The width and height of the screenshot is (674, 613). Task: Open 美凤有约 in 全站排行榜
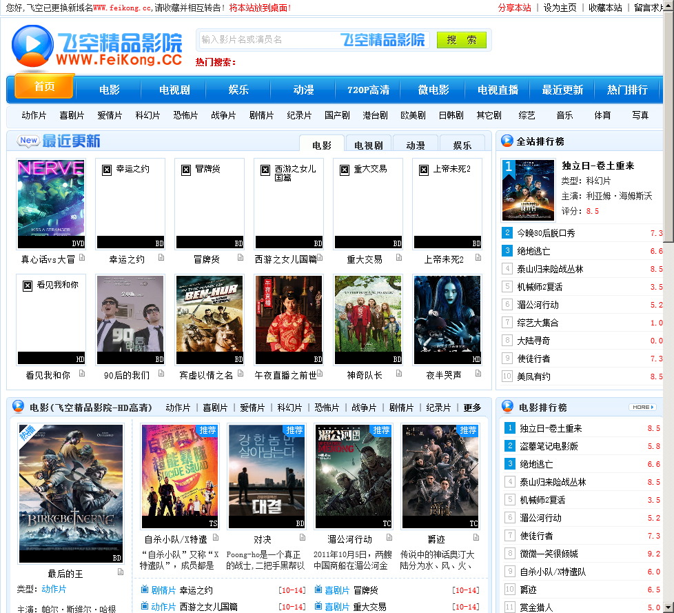click(533, 376)
